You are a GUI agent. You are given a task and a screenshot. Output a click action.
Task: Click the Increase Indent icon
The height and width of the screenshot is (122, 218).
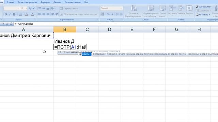57,14
